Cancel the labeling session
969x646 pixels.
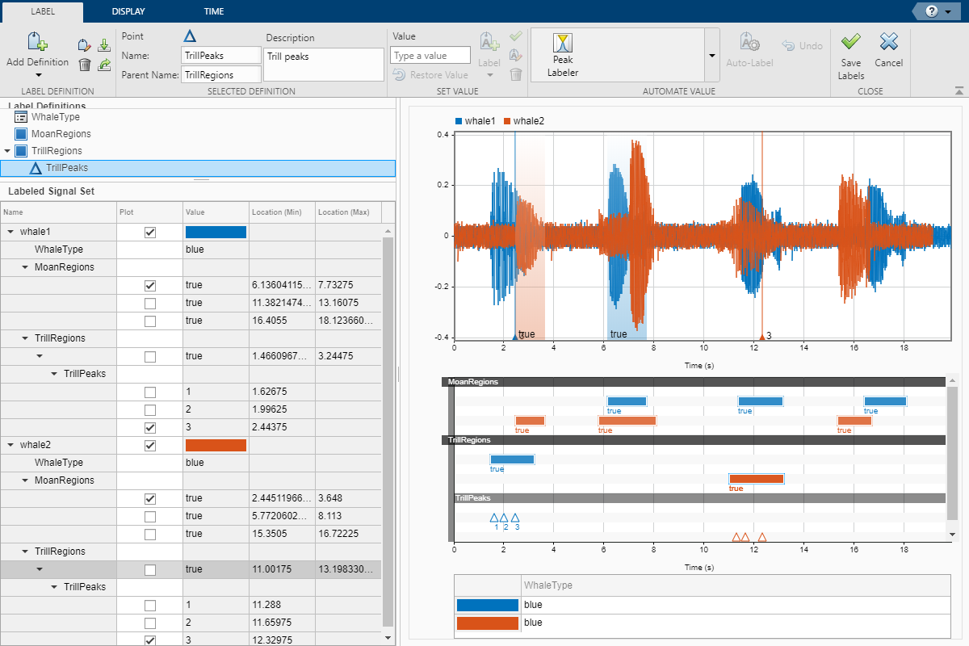click(888, 42)
